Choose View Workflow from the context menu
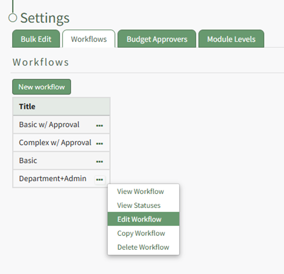The image size is (284, 274). (140, 192)
